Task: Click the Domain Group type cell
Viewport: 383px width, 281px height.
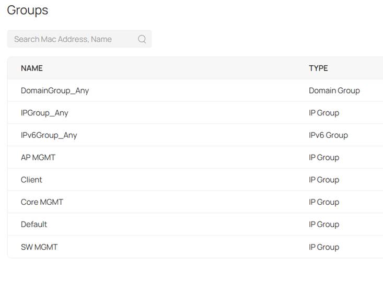Action: click(334, 90)
